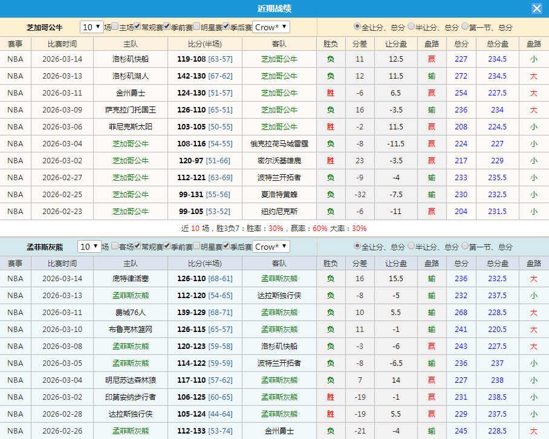Open the Crow* dropdown for 芝加哥公牛
This screenshot has width=549, height=439.
[x=271, y=27]
